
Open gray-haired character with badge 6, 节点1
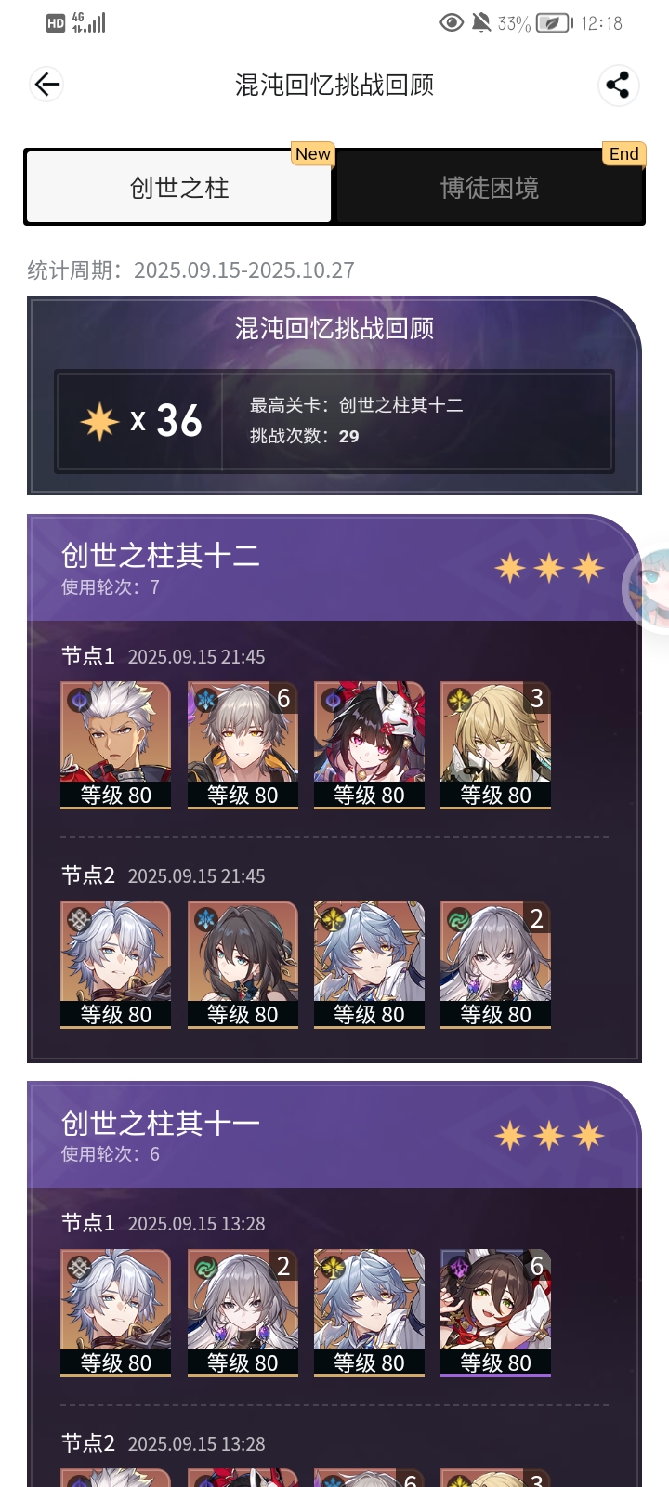pyautogui.click(x=243, y=745)
